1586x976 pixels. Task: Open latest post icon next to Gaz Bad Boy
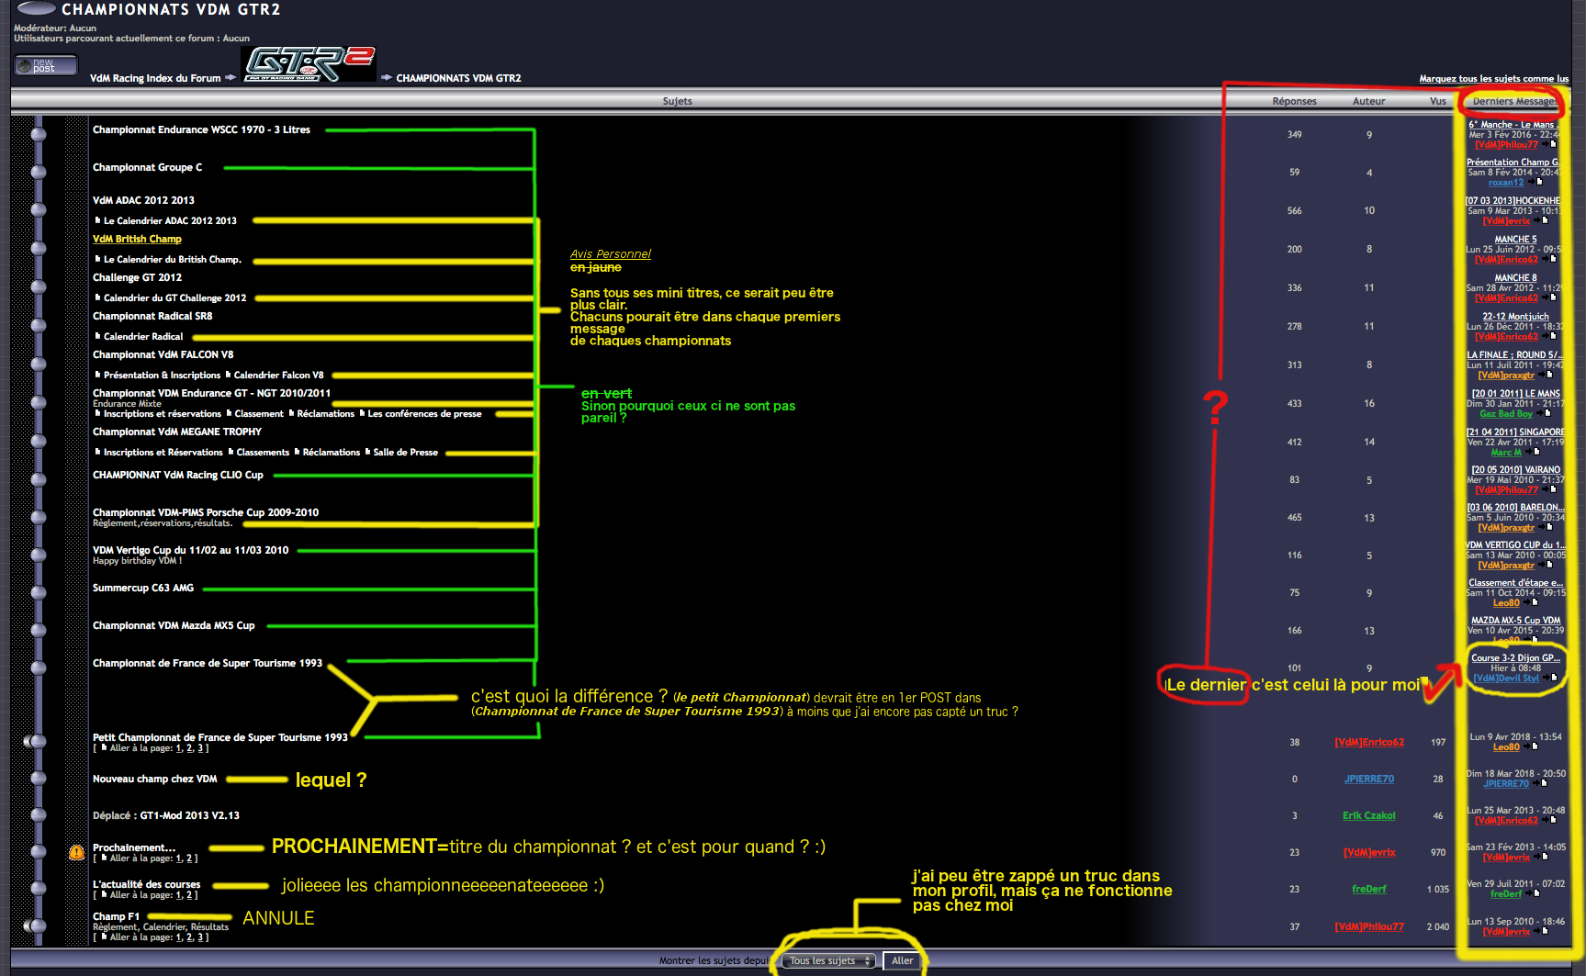1547,413
